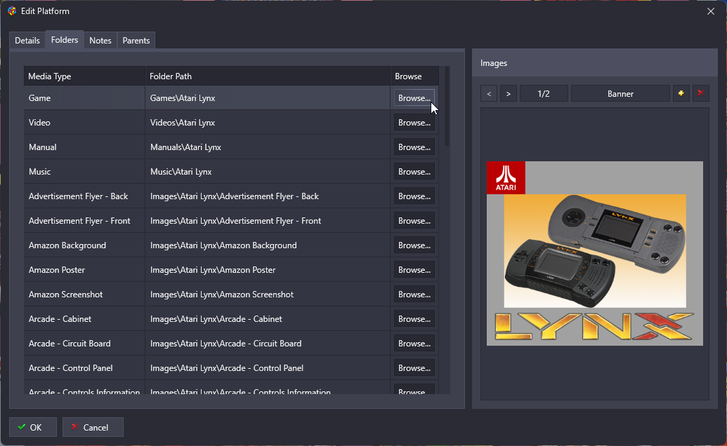Click the Folder Path column header

click(x=268, y=76)
